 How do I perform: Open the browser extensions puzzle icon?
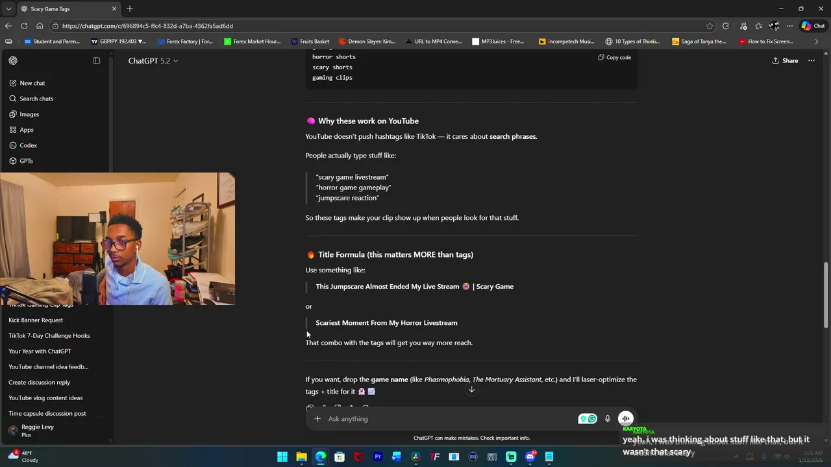pos(726,26)
